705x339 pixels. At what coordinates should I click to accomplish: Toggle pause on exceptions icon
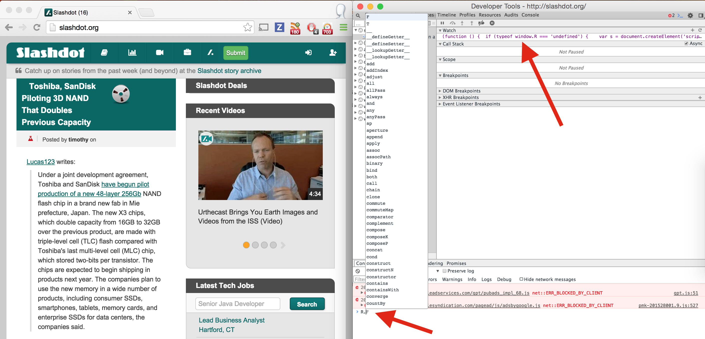pos(492,23)
